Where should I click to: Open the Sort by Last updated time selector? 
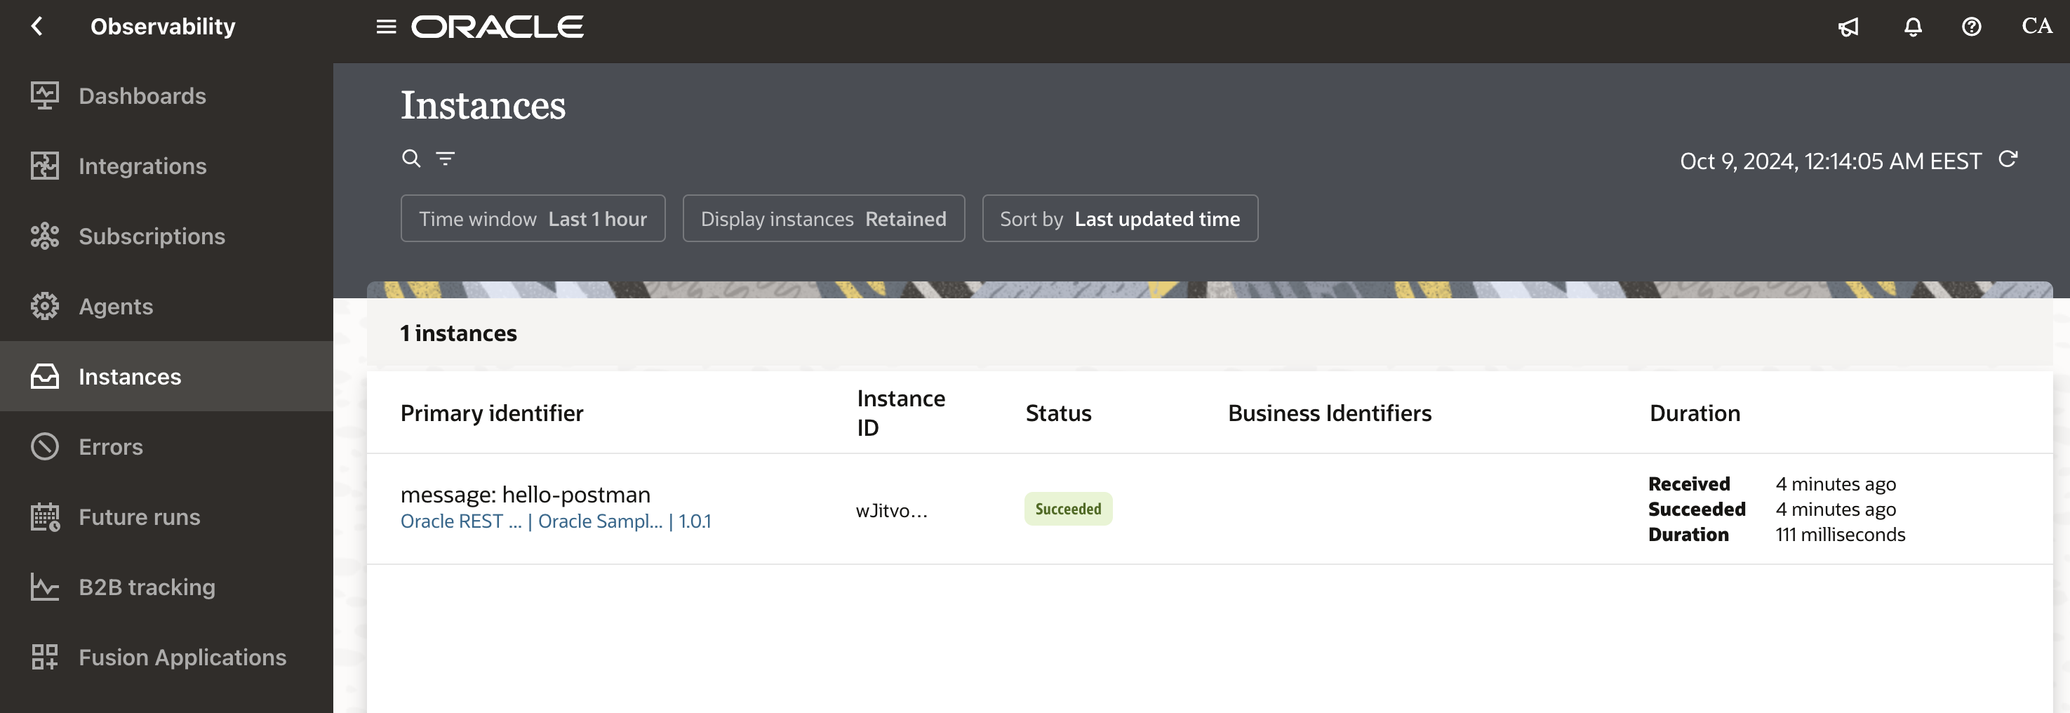point(1119,219)
